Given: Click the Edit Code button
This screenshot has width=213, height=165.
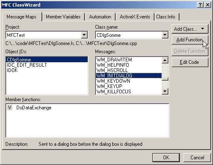Looking at the screenshot, I should click(190, 62).
